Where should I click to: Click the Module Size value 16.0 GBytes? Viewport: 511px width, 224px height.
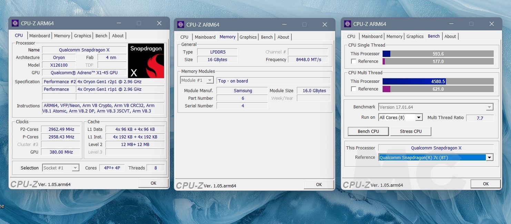(314, 90)
